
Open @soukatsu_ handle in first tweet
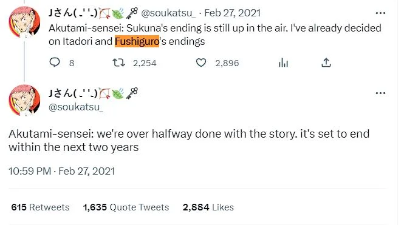pyautogui.click(x=168, y=13)
